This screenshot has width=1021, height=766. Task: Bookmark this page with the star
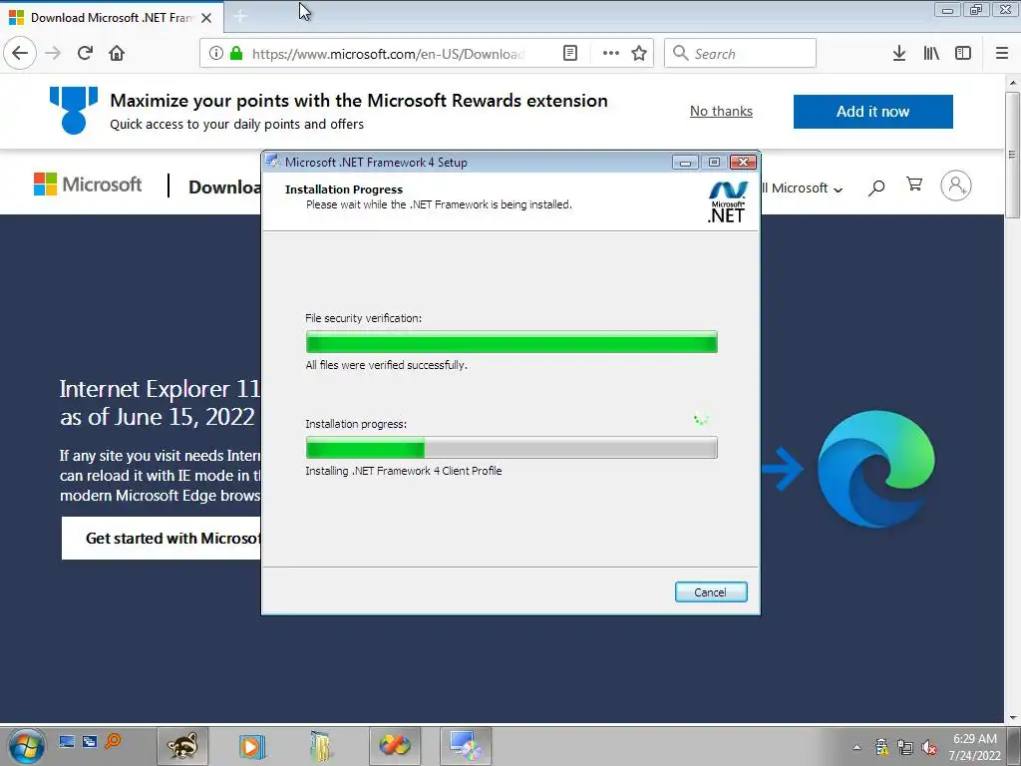pyautogui.click(x=639, y=53)
